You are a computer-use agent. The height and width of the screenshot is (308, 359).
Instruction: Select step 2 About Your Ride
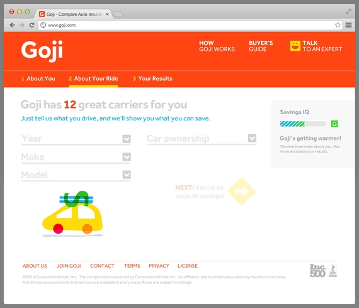tap(93, 79)
